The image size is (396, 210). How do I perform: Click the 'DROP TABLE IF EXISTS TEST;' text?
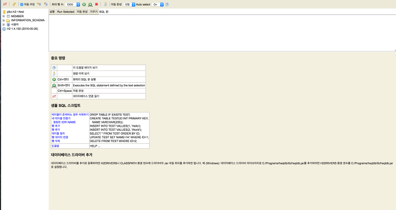pyautogui.click(x=110, y=115)
